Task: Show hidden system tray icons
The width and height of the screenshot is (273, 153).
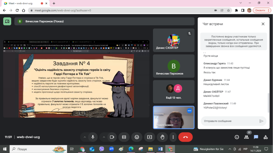Action: [230, 149]
